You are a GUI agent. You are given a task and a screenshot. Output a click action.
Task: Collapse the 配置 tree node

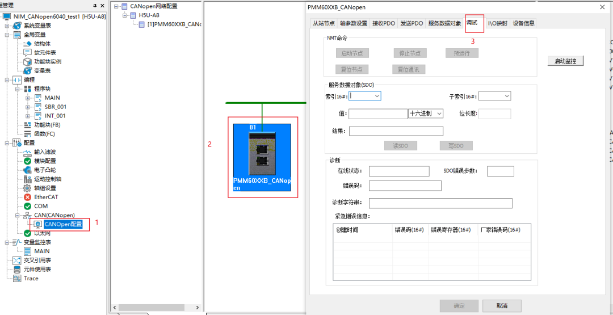click(7, 143)
